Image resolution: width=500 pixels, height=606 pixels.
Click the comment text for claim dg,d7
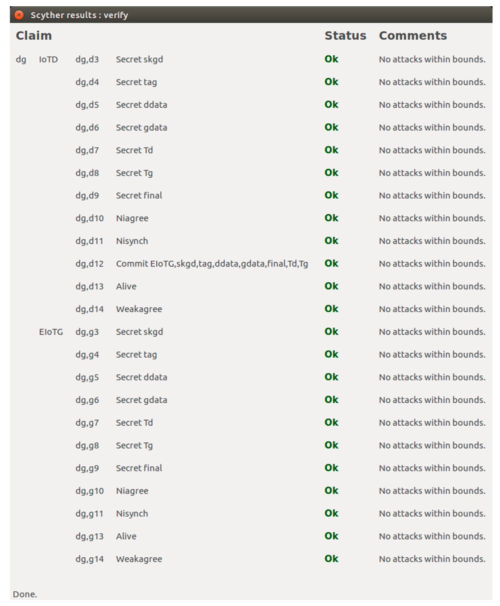pos(432,150)
